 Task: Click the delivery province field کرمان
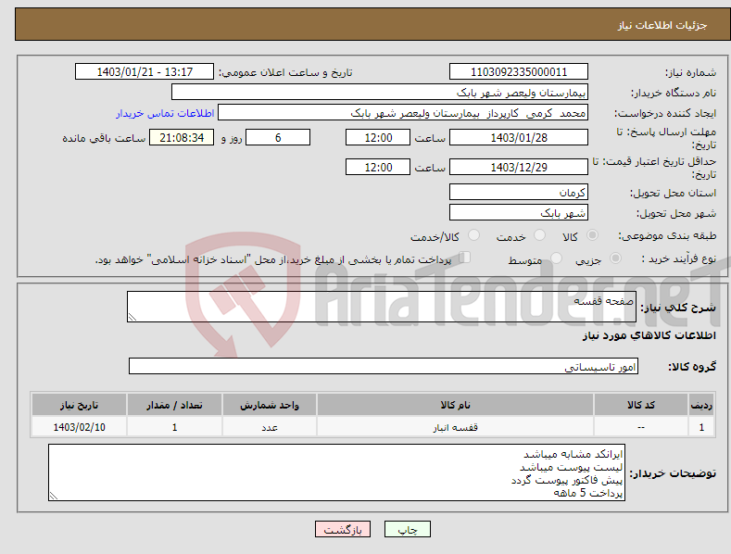click(x=519, y=192)
